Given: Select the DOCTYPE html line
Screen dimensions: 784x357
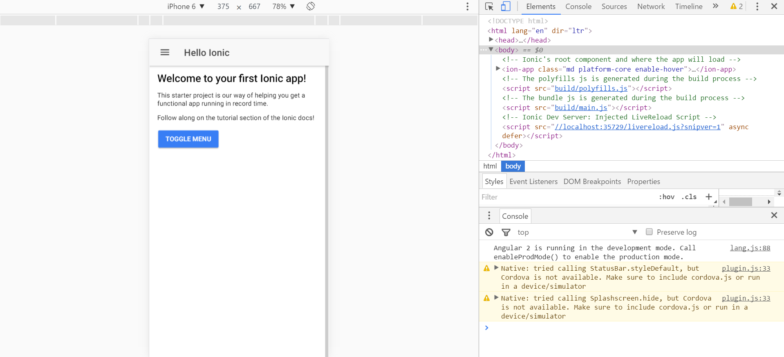Looking at the screenshot, I should (517, 21).
